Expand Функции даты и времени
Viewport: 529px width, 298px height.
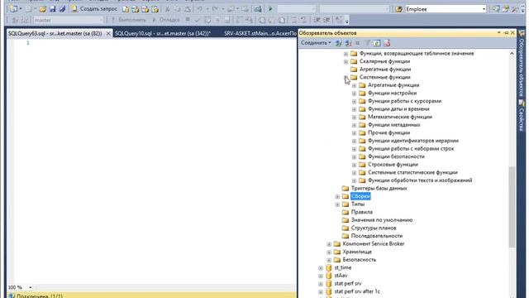pos(354,109)
